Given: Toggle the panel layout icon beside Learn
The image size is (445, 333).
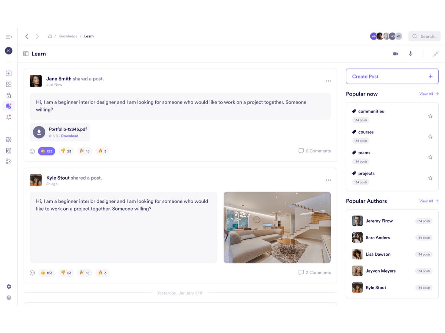Looking at the screenshot, I should tap(26, 54).
